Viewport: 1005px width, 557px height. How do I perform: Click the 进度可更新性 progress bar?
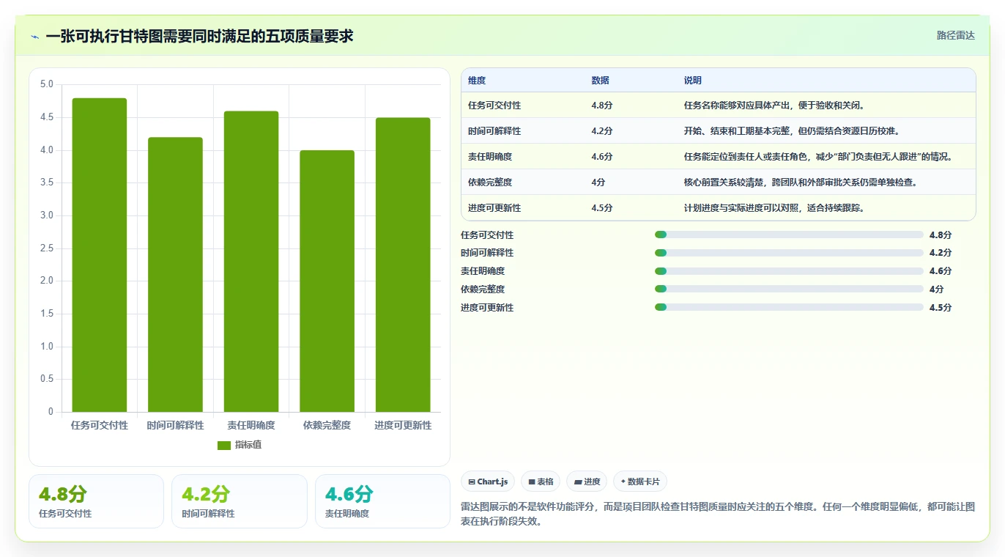tap(789, 307)
